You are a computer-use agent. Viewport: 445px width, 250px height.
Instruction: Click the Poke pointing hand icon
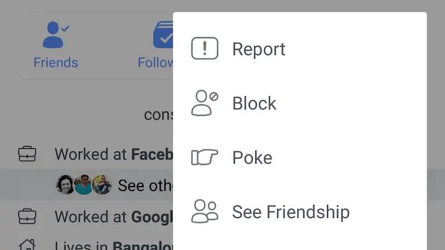[x=204, y=157]
